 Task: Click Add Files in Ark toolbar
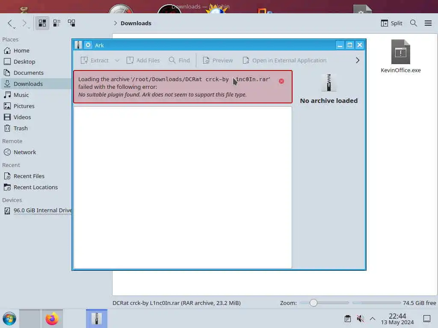pos(143,60)
